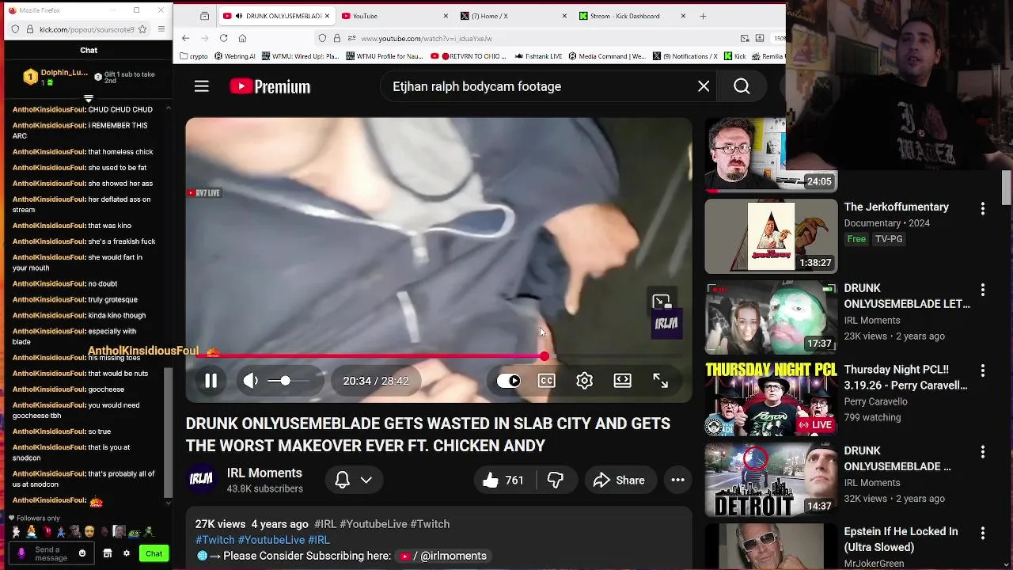Open video settings gear in the player

tap(585, 381)
